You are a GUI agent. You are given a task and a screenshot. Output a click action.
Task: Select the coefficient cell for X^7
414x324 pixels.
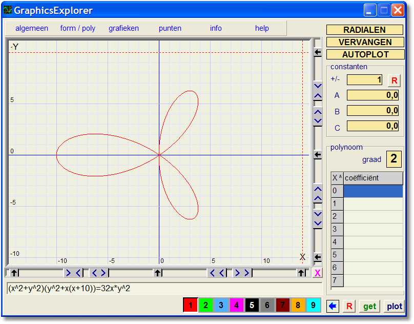[x=373, y=280]
